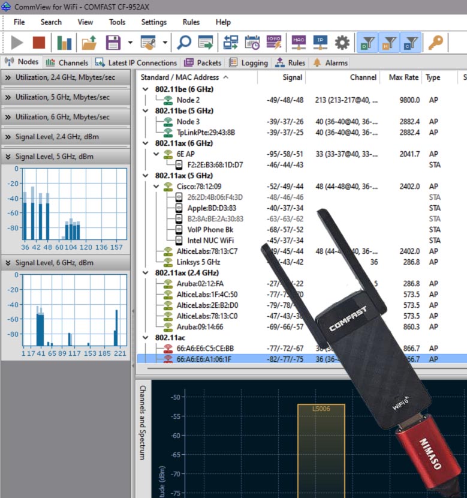
Task: Sort by the Max Rate column header
Action: (x=401, y=77)
